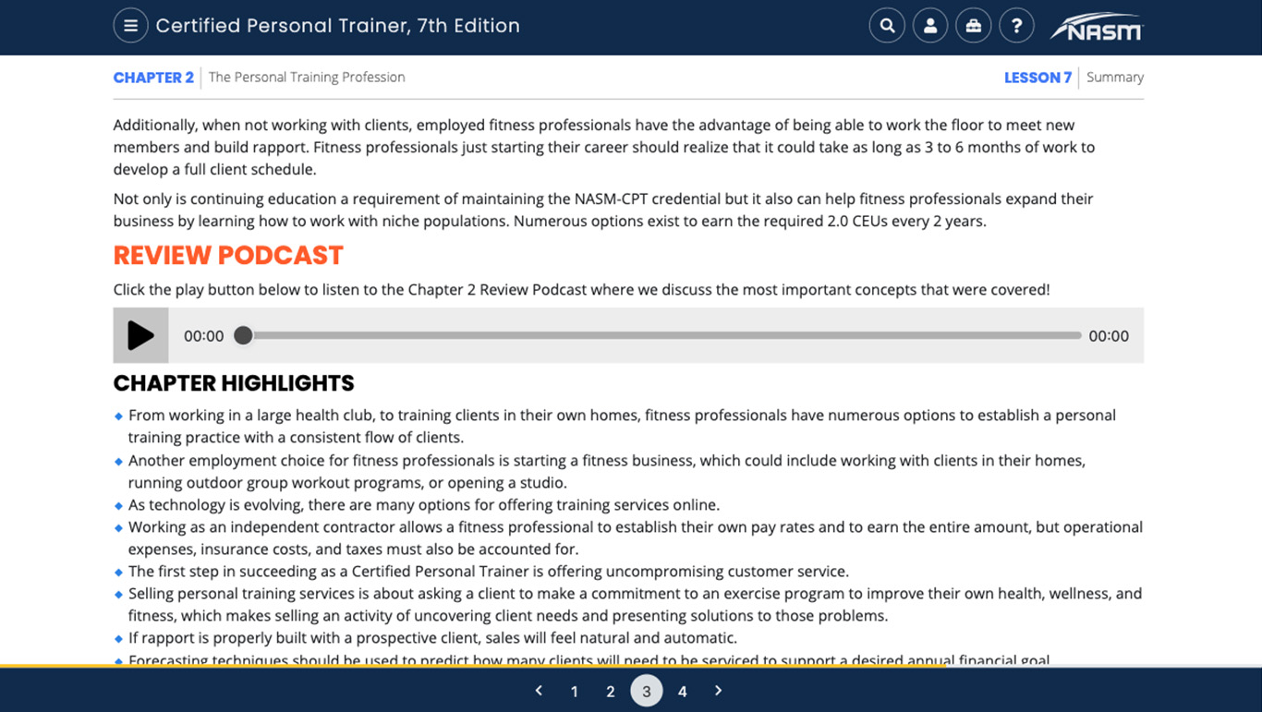Click bullet about rapport with prospective client
This screenshot has height=712, width=1262.
(x=432, y=638)
